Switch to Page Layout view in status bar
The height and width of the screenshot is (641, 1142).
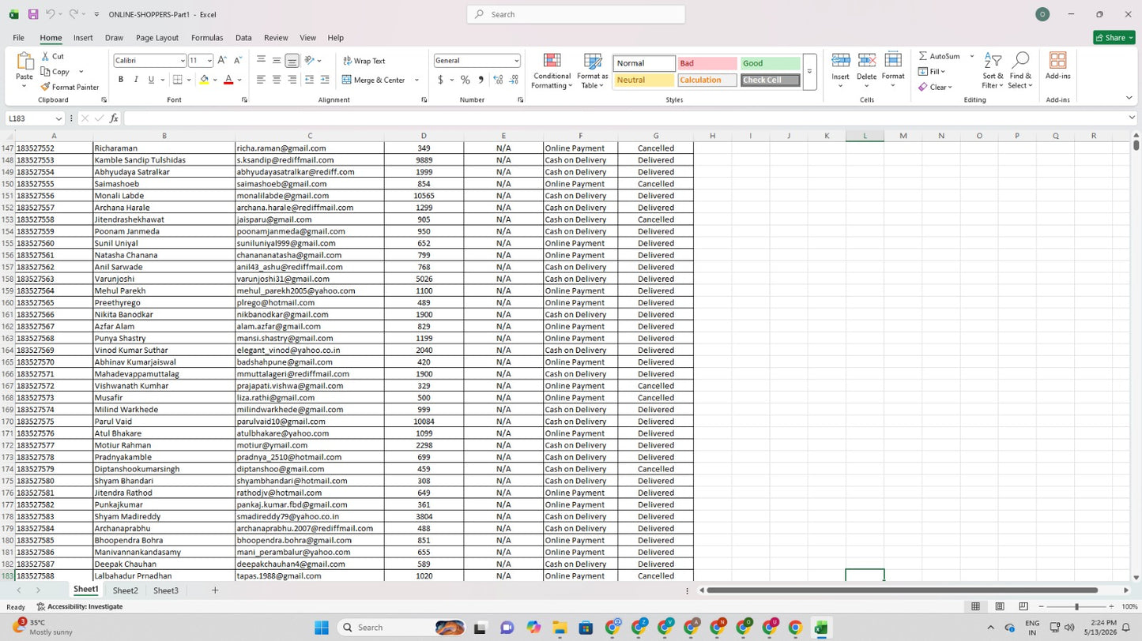[1000, 606]
